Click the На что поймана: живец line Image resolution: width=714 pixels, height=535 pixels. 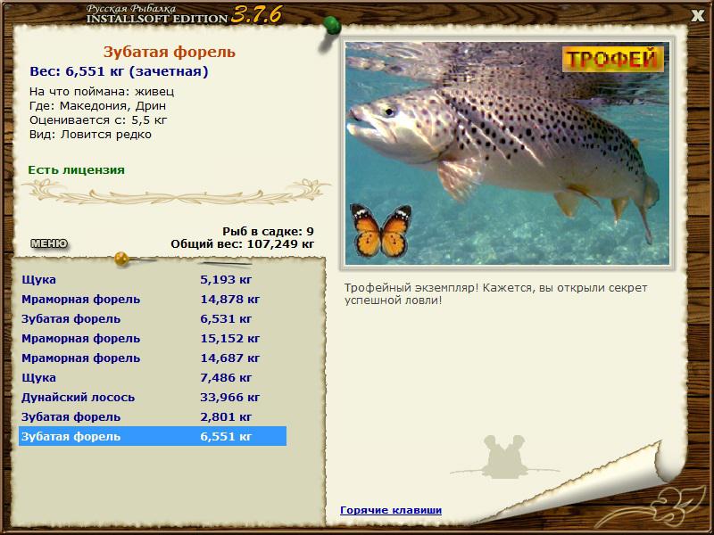tap(102, 92)
